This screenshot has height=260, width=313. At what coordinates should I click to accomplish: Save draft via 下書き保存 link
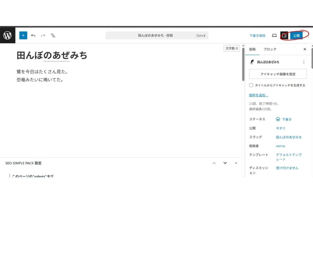tap(257, 35)
